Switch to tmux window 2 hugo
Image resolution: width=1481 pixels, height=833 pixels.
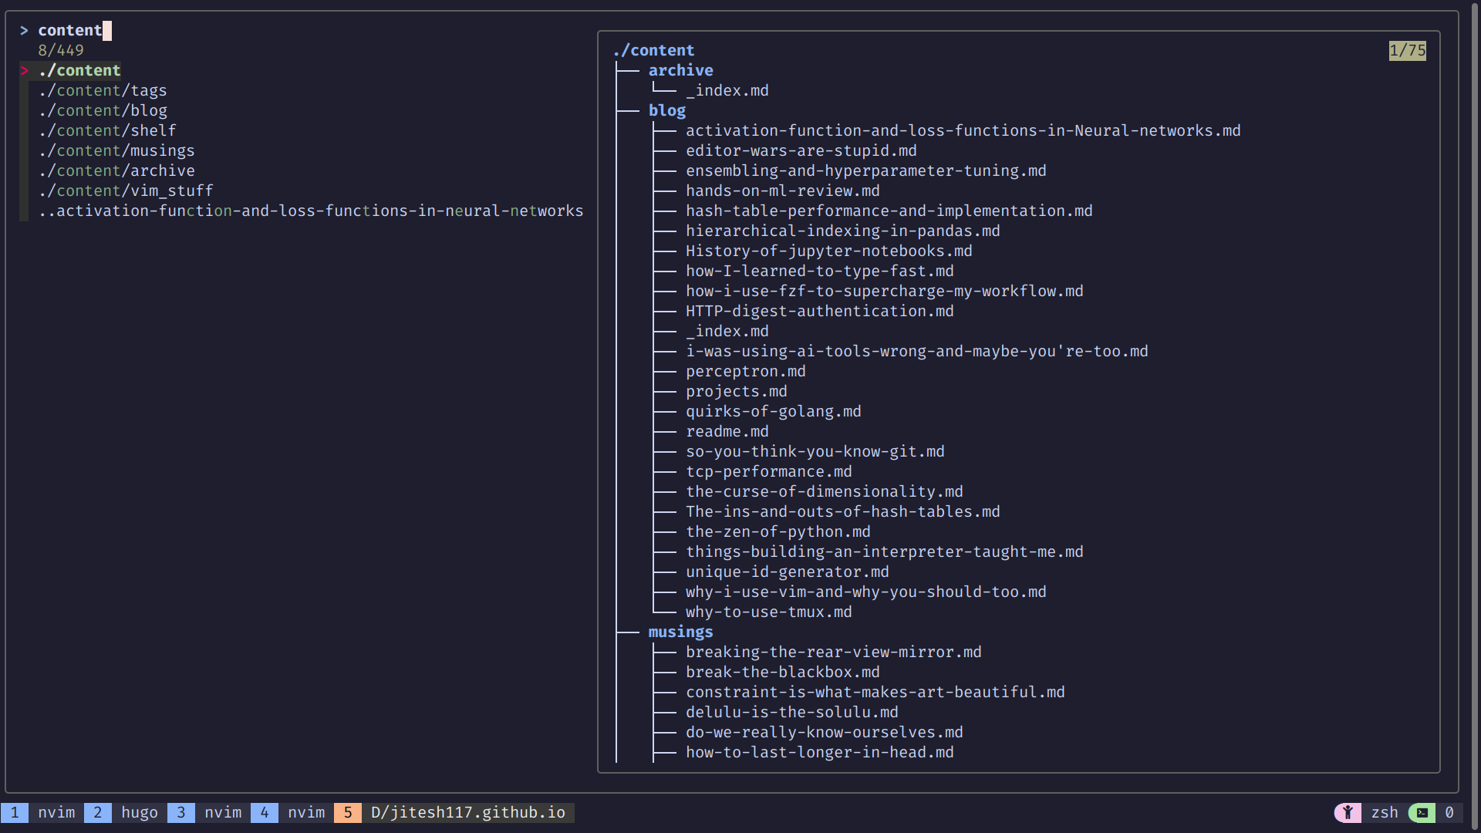[139, 812]
